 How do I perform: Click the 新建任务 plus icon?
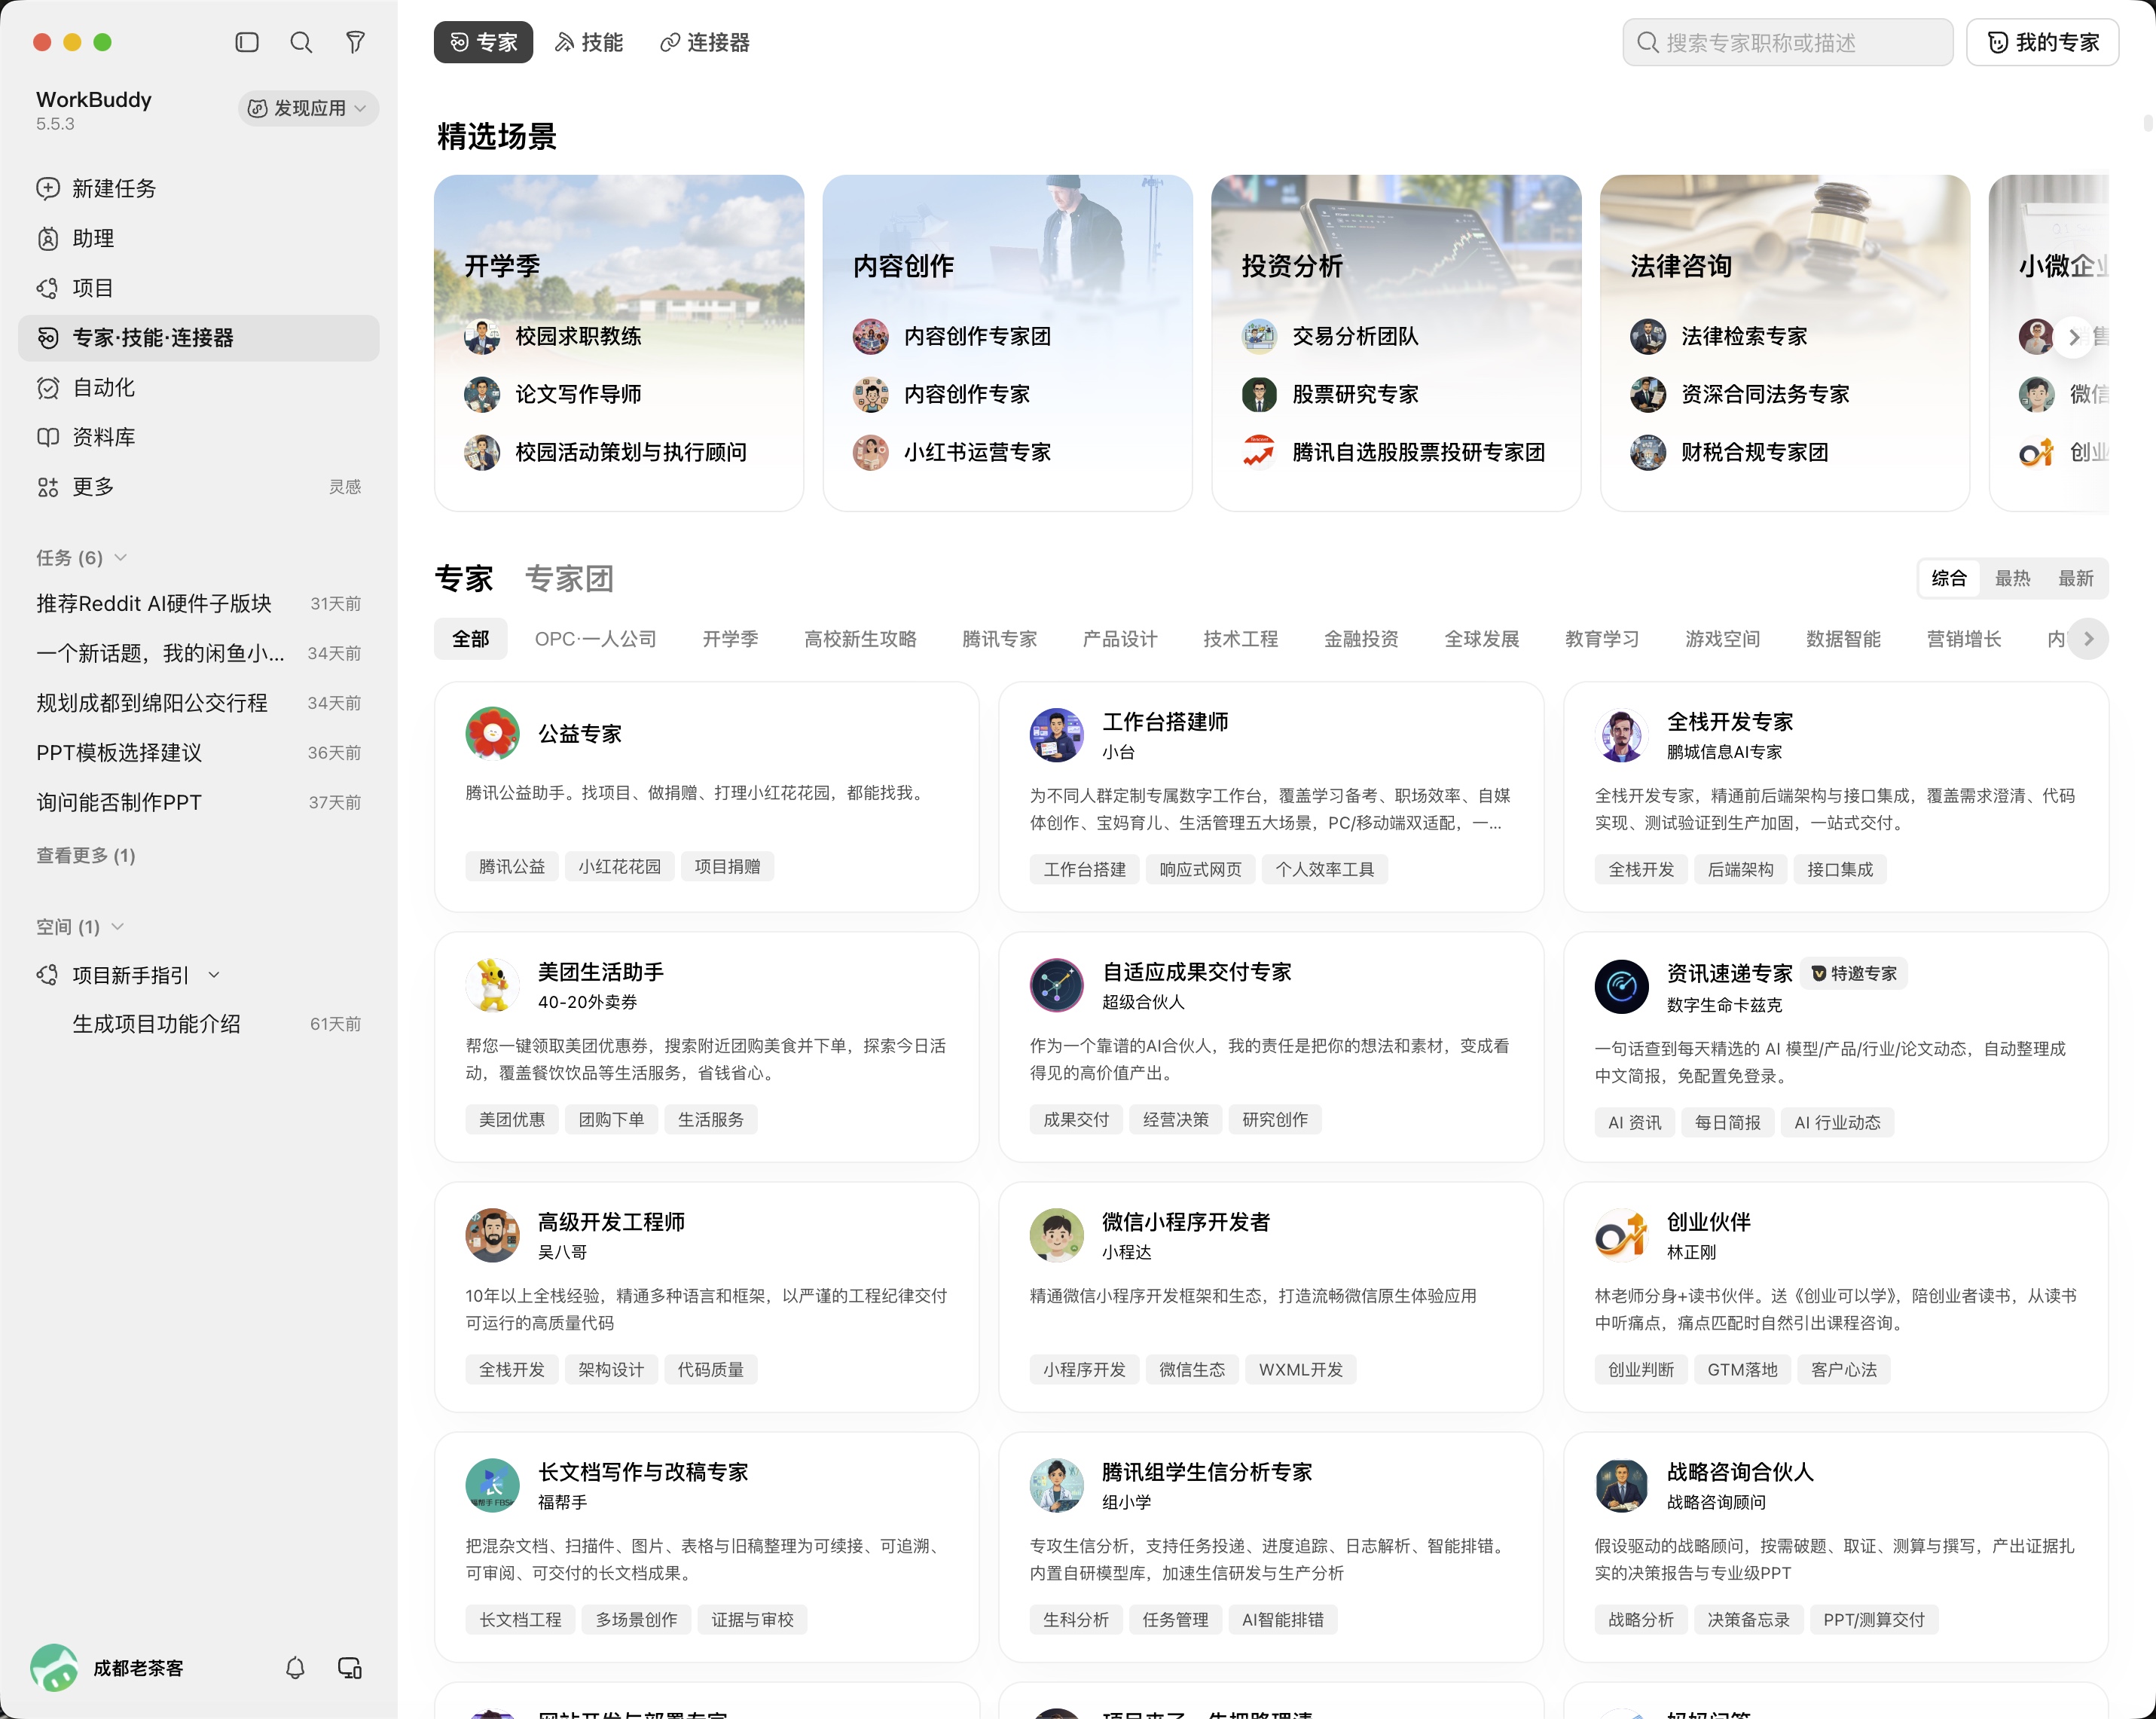(x=48, y=188)
